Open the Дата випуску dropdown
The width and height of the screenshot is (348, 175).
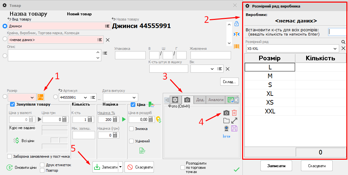coord(134,97)
